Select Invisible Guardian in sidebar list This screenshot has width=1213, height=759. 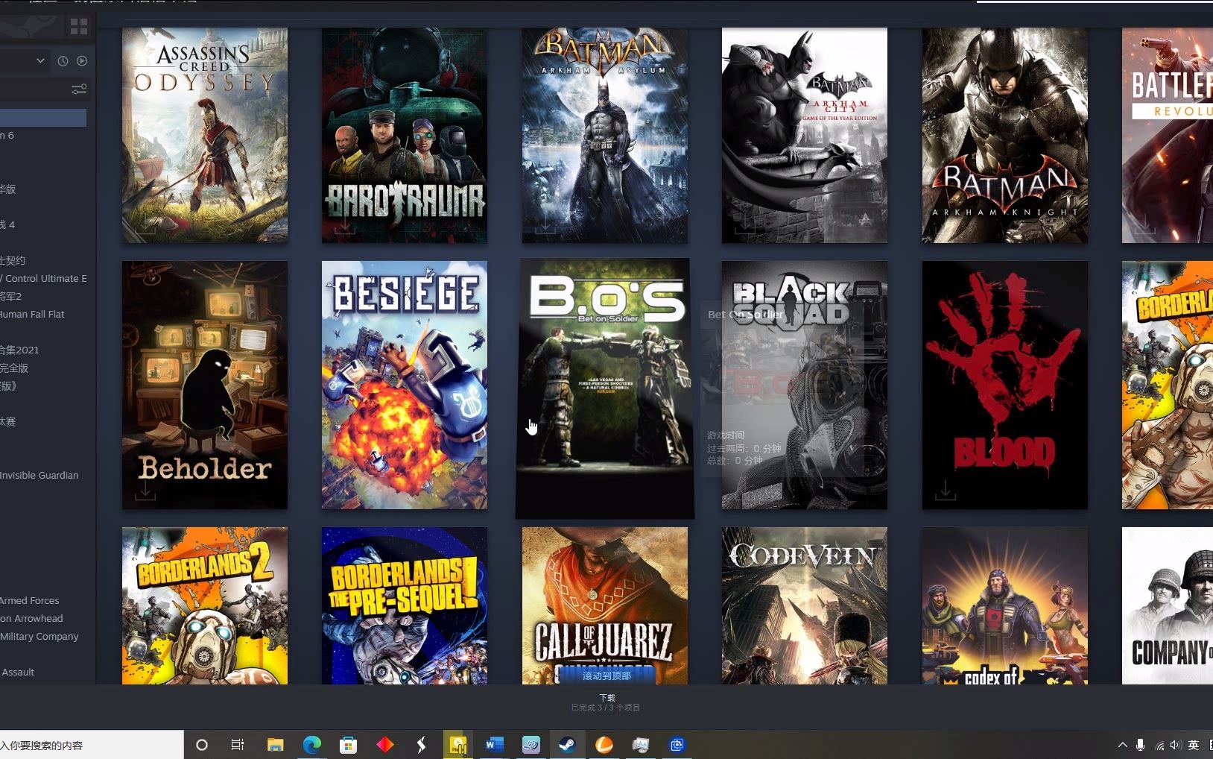pos(39,475)
